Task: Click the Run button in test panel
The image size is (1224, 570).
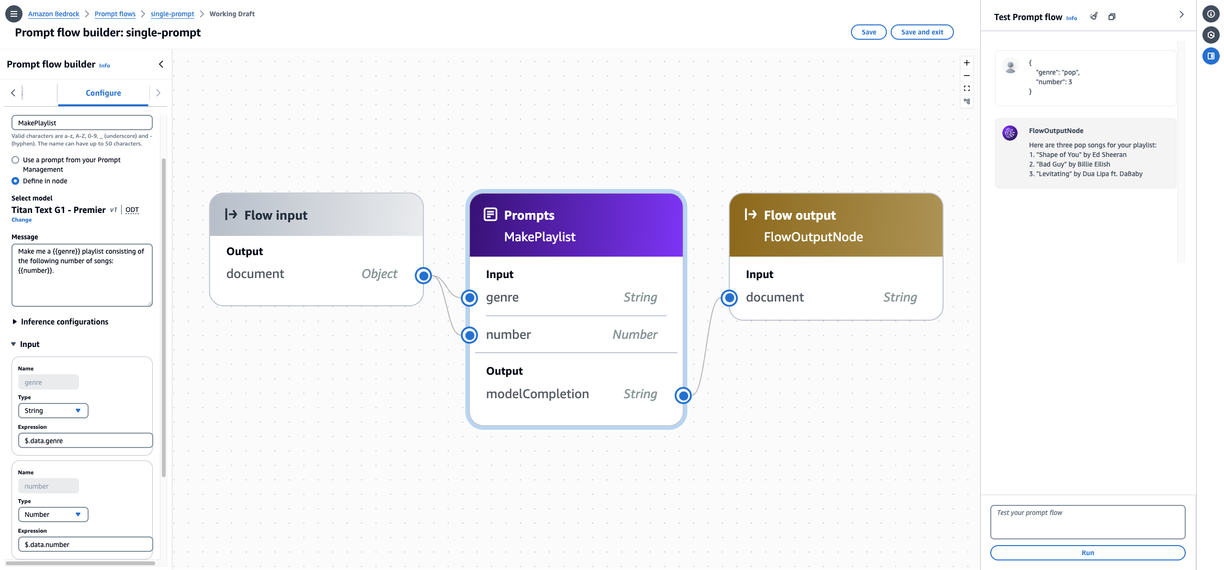Action: 1088,553
